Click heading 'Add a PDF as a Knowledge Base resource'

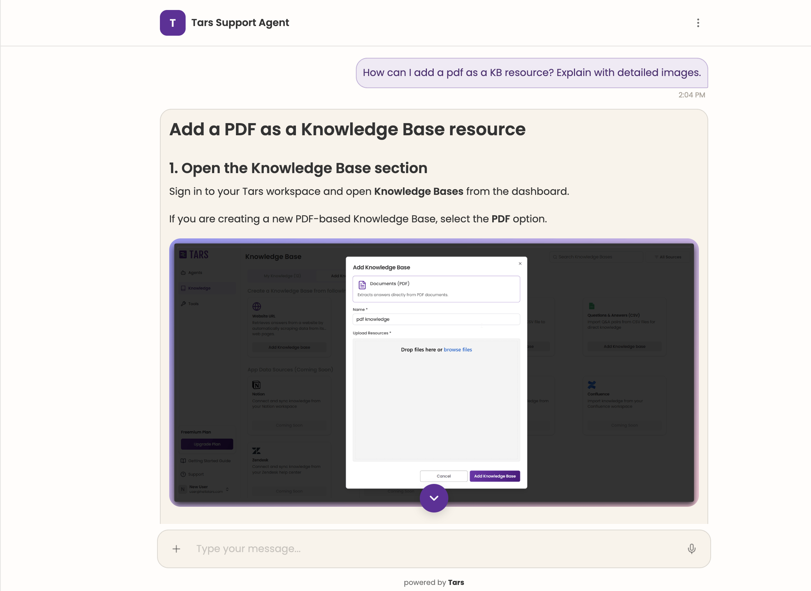347,129
